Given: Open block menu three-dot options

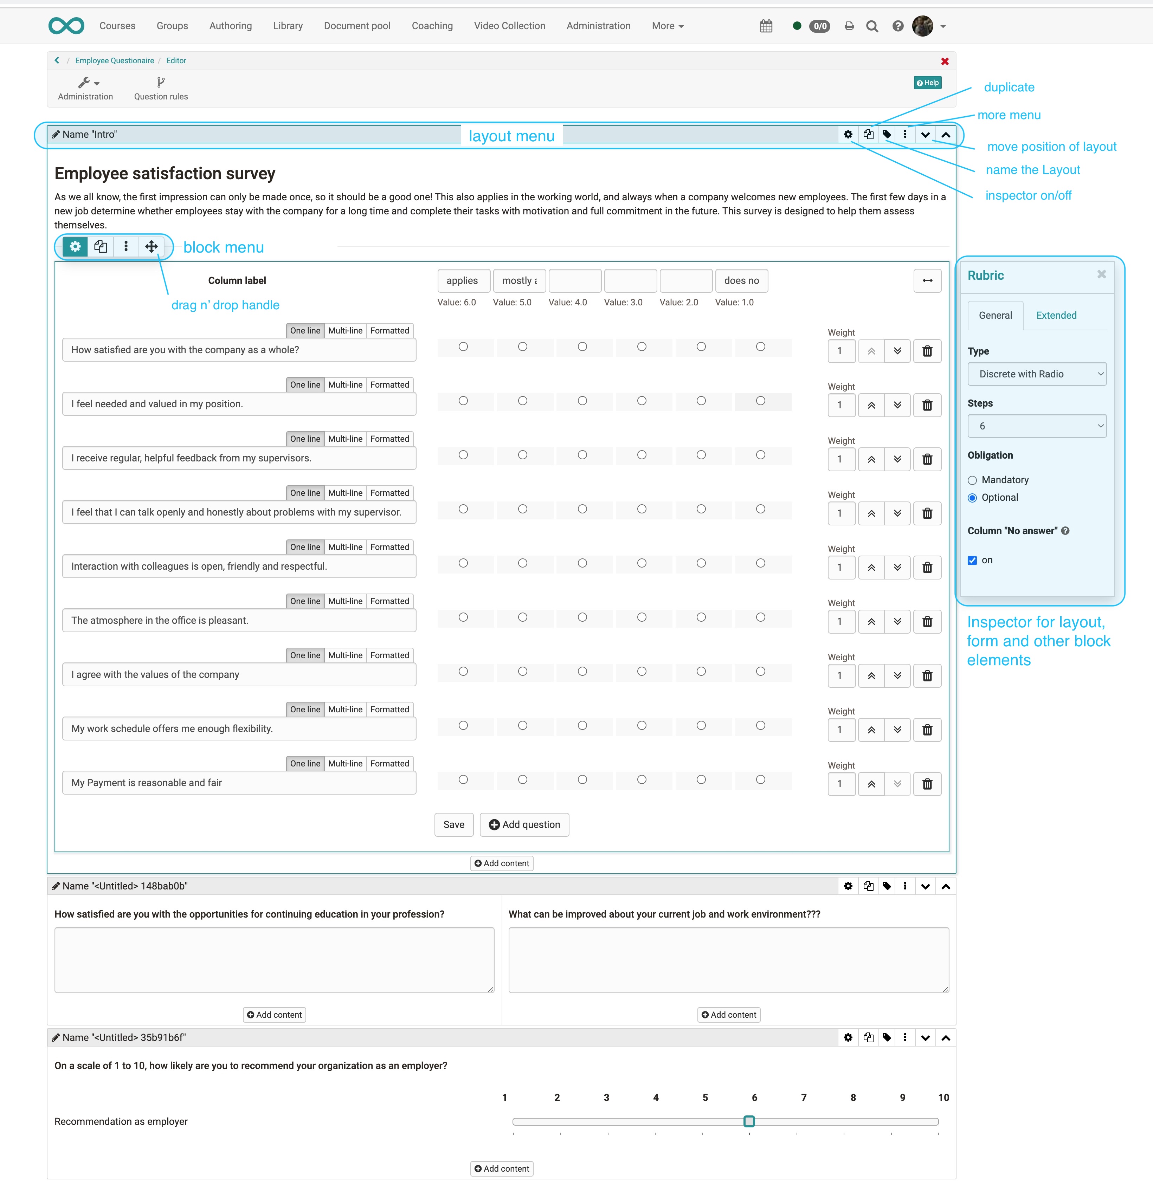Looking at the screenshot, I should 126,246.
